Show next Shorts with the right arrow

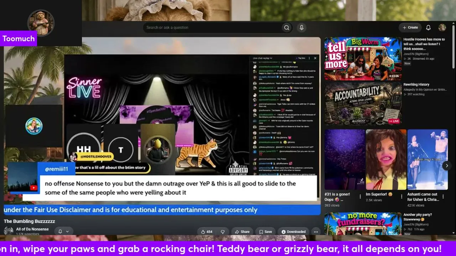447,165
